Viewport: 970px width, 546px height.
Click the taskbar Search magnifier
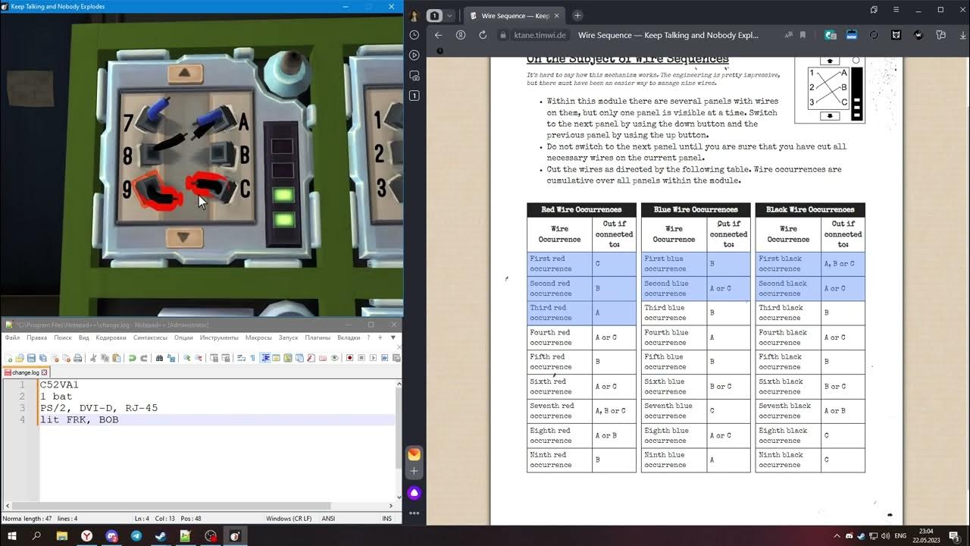point(36,535)
